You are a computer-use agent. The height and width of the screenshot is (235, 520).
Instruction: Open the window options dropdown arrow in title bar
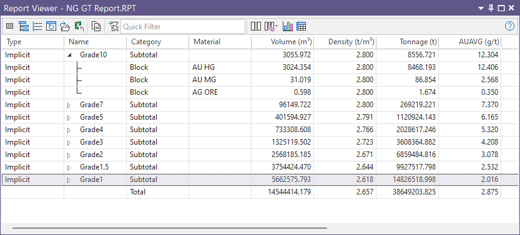[482, 8]
